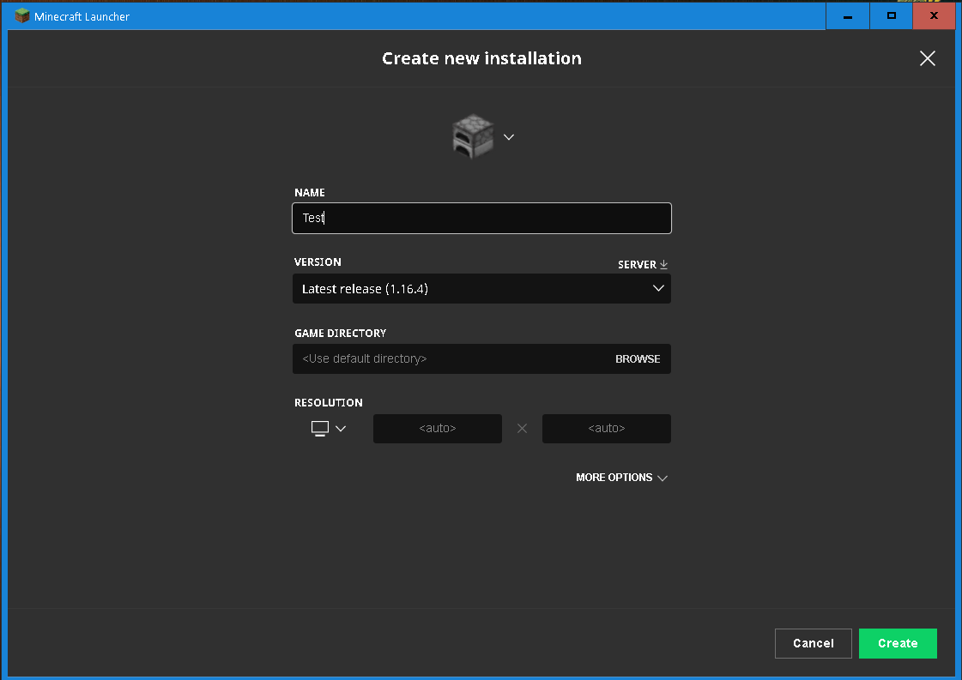Click the Minecraft grass block title icon
The width and height of the screenshot is (962, 680).
21,16
